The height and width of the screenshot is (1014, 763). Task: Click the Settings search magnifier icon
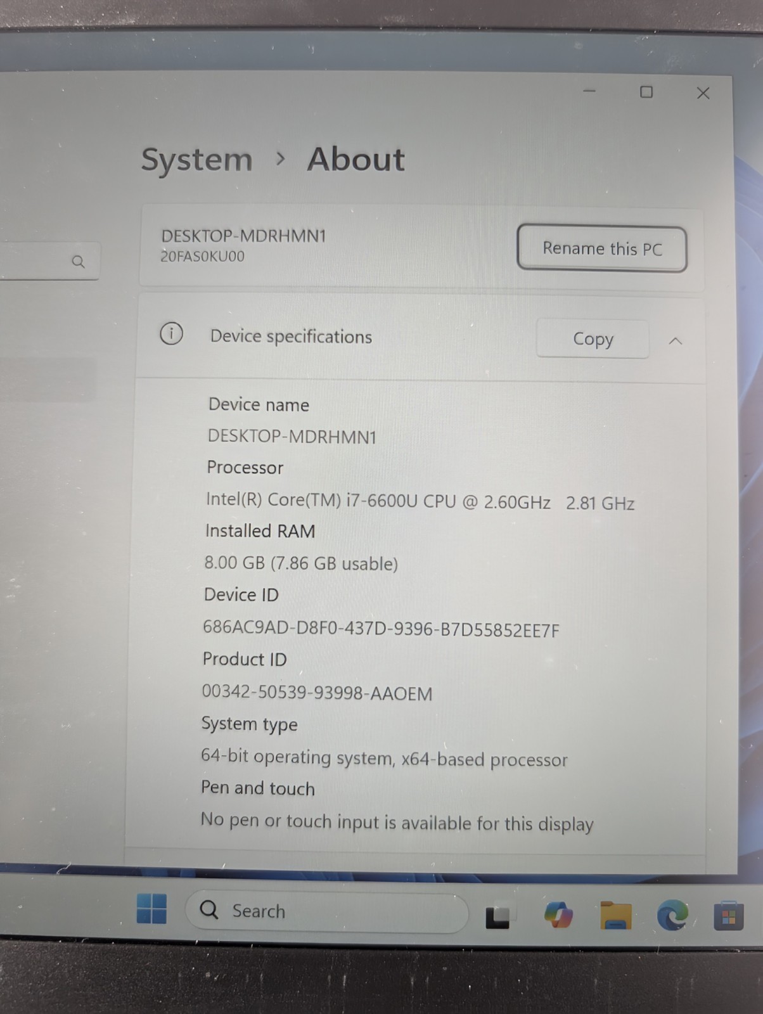tap(78, 261)
